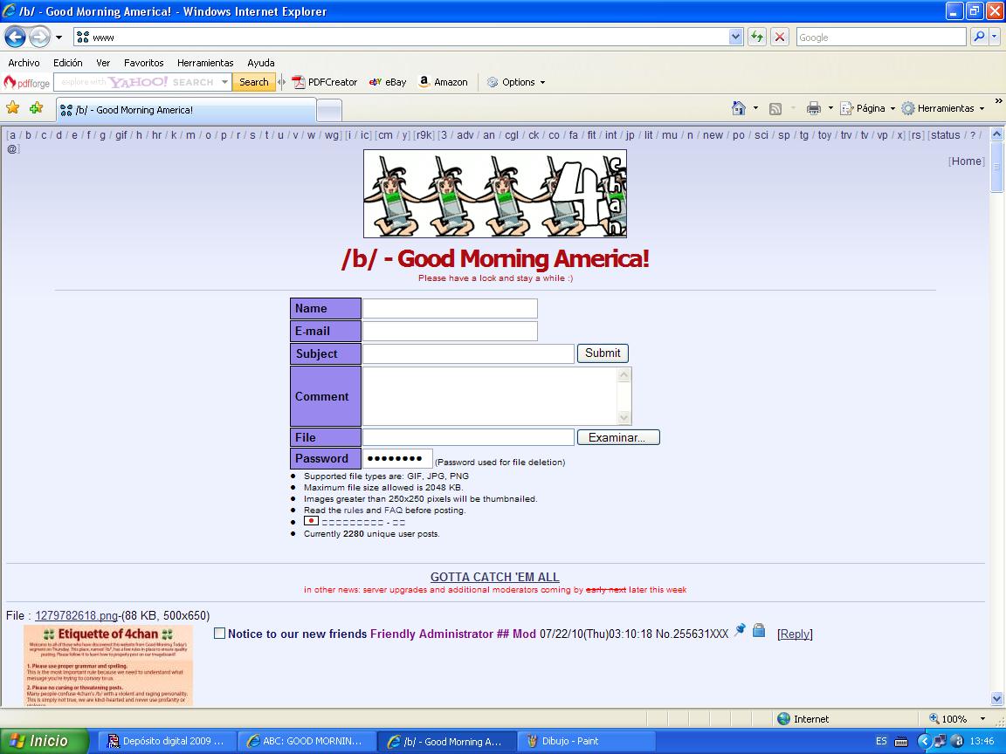
Task: Tick the post checkbox beside Notice
Action: 219,634
